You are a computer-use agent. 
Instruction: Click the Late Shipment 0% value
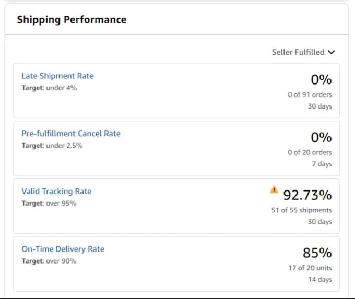(x=321, y=79)
